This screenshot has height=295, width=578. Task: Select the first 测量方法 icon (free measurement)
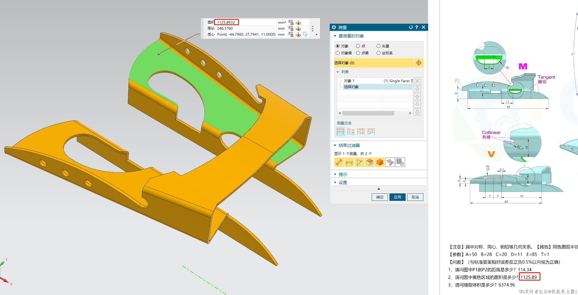coord(340,132)
